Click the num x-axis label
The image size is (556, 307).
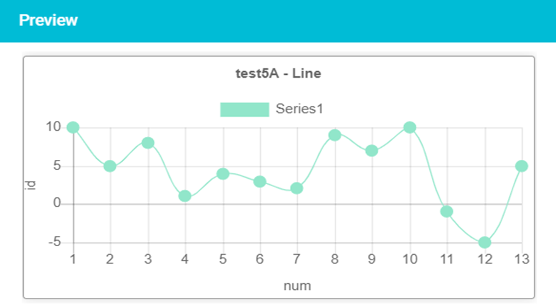tap(297, 286)
